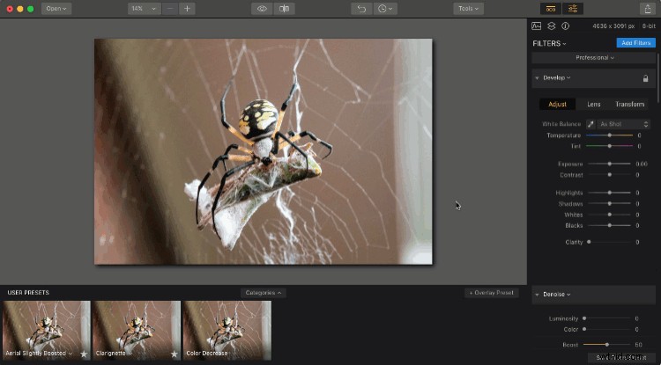Open the White Balance As Shot dropdown

tap(623, 124)
